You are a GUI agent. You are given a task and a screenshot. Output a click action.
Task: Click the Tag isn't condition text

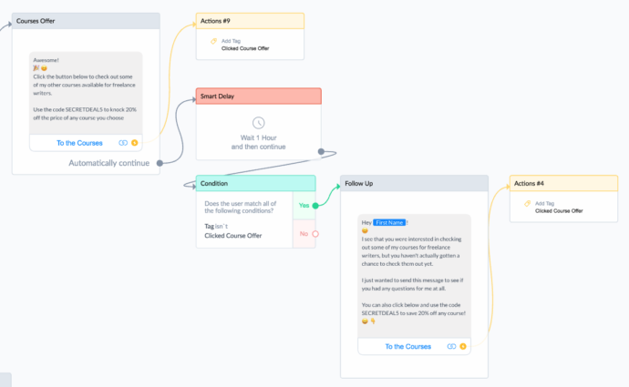click(216, 227)
